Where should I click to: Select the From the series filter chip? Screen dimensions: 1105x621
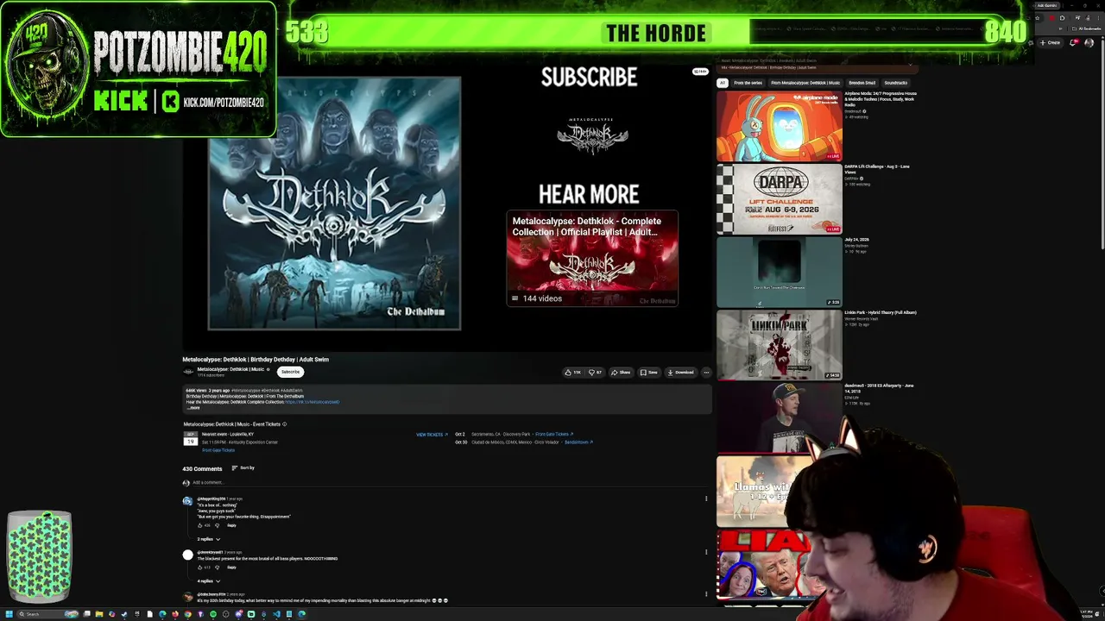tap(748, 83)
